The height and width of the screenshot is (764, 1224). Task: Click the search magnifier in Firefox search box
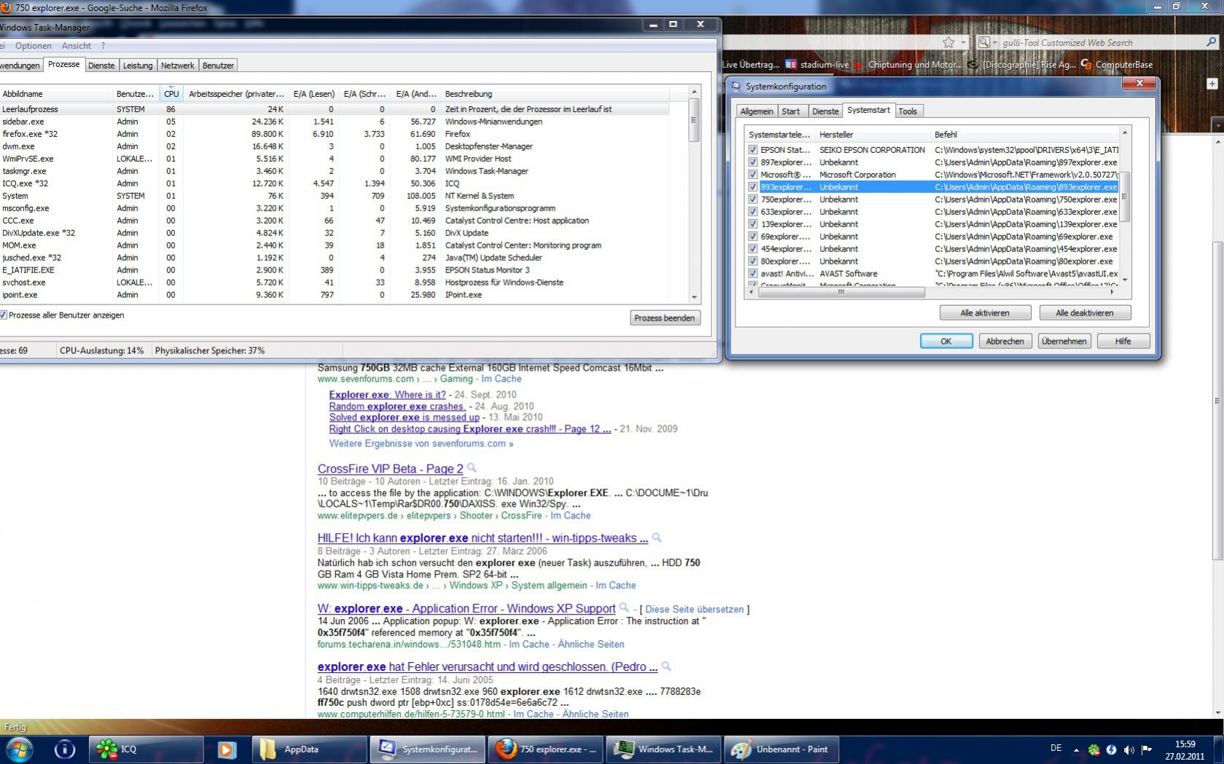click(1211, 42)
